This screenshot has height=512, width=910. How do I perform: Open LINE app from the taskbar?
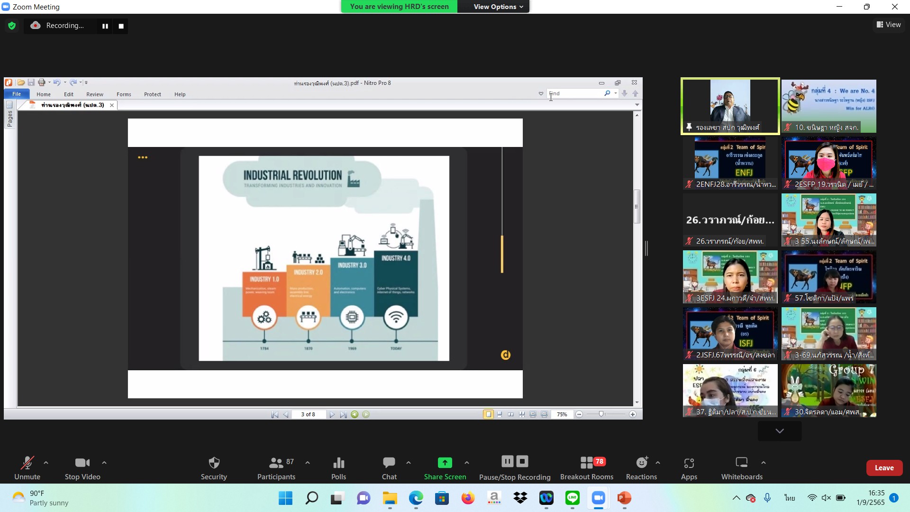[x=573, y=498]
